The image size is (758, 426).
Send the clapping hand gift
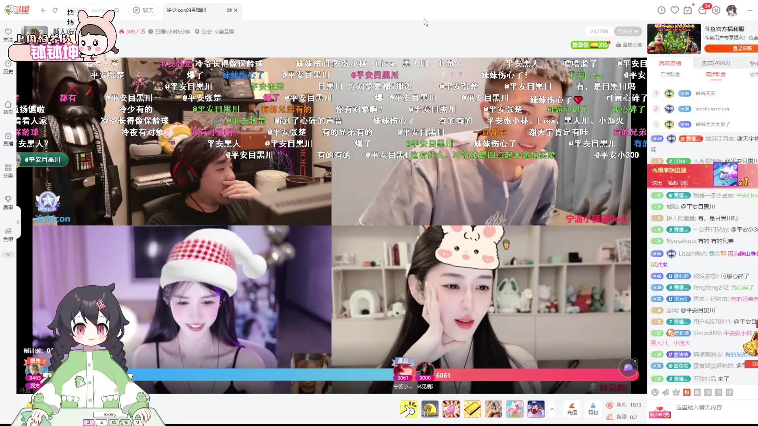[409, 409]
